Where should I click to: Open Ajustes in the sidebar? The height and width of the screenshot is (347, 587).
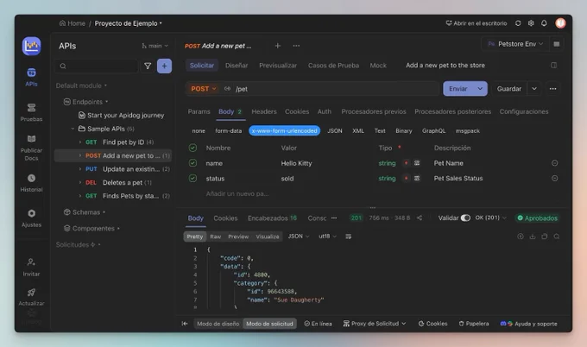pos(31,218)
